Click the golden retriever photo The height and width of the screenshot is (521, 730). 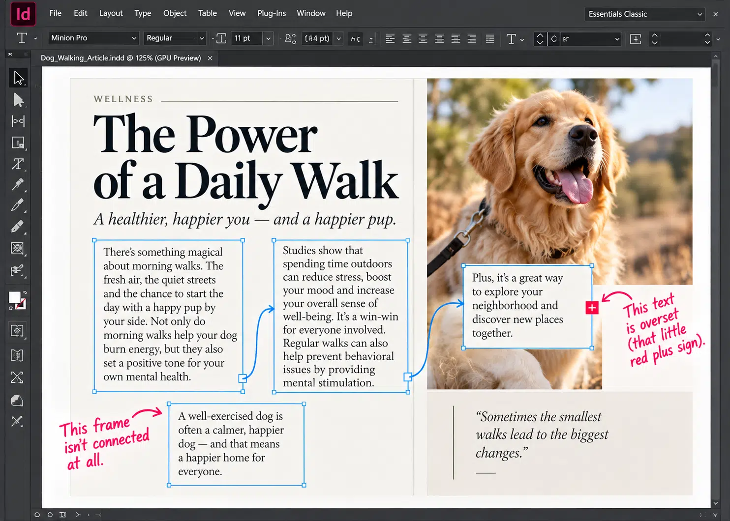pos(559,181)
